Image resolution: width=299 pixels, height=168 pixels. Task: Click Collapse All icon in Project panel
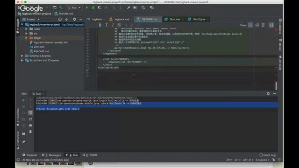(66, 20)
